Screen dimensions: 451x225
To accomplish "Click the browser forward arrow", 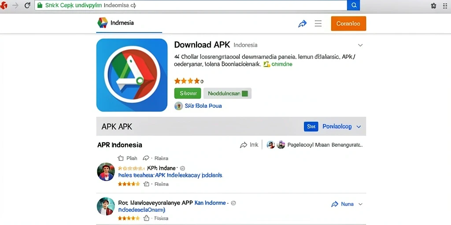I will click(15, 5).
